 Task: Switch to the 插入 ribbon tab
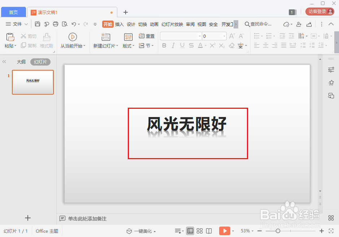tap(119, 24)
